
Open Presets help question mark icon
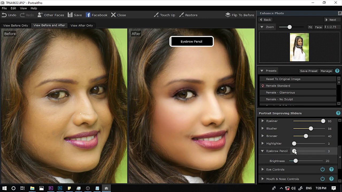(337, 71)
